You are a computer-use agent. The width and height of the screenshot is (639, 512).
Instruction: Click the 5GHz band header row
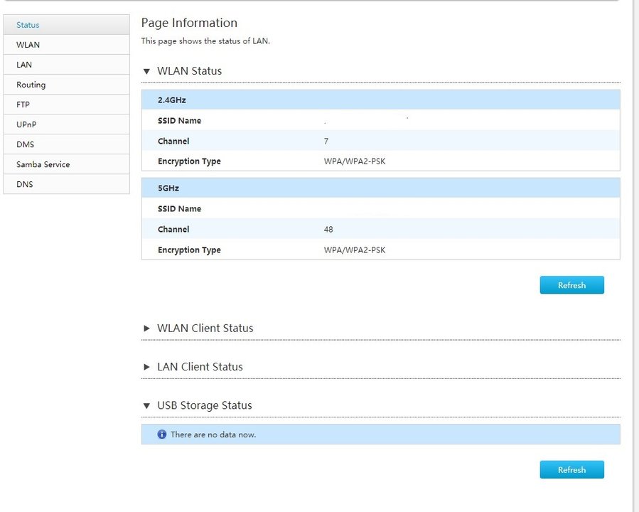pyautogui.click(x=380, y=188)
